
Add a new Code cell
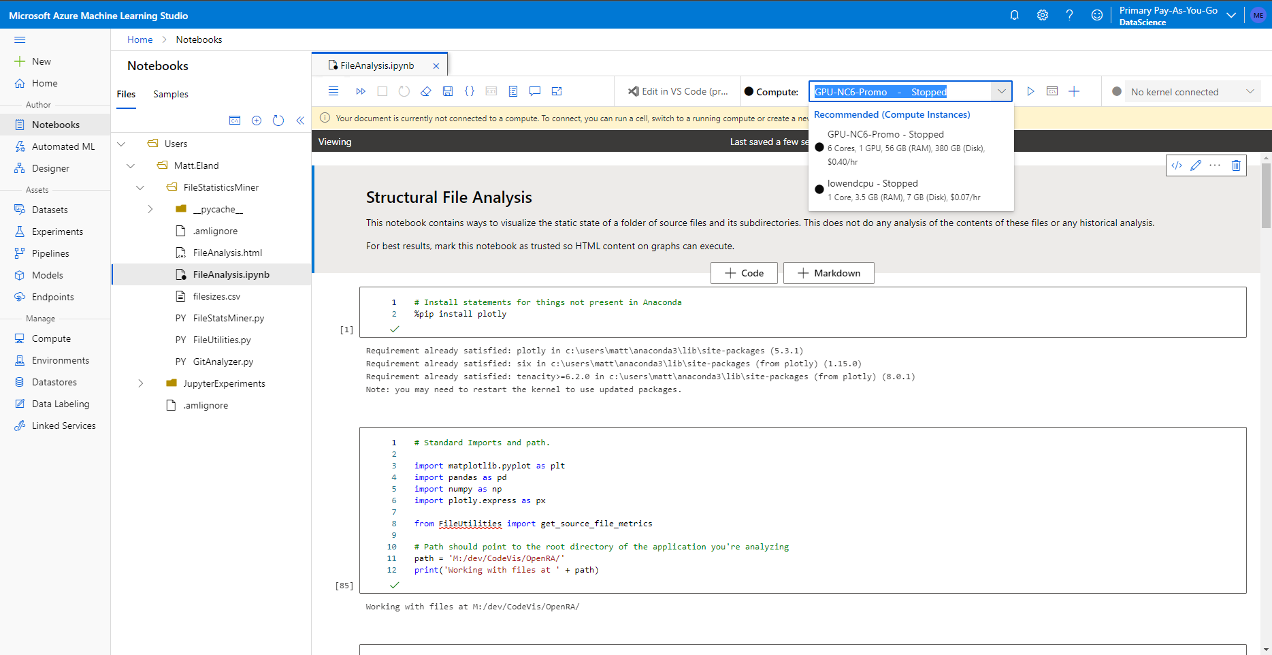coord(744,273)
